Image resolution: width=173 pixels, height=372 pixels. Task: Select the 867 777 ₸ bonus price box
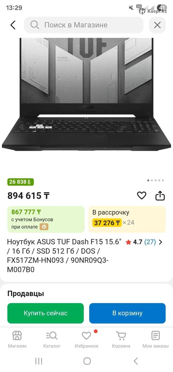point(46,219)
